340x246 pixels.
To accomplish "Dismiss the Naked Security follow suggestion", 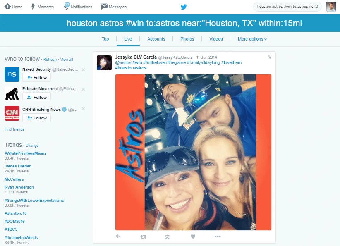I will point(83,70).
